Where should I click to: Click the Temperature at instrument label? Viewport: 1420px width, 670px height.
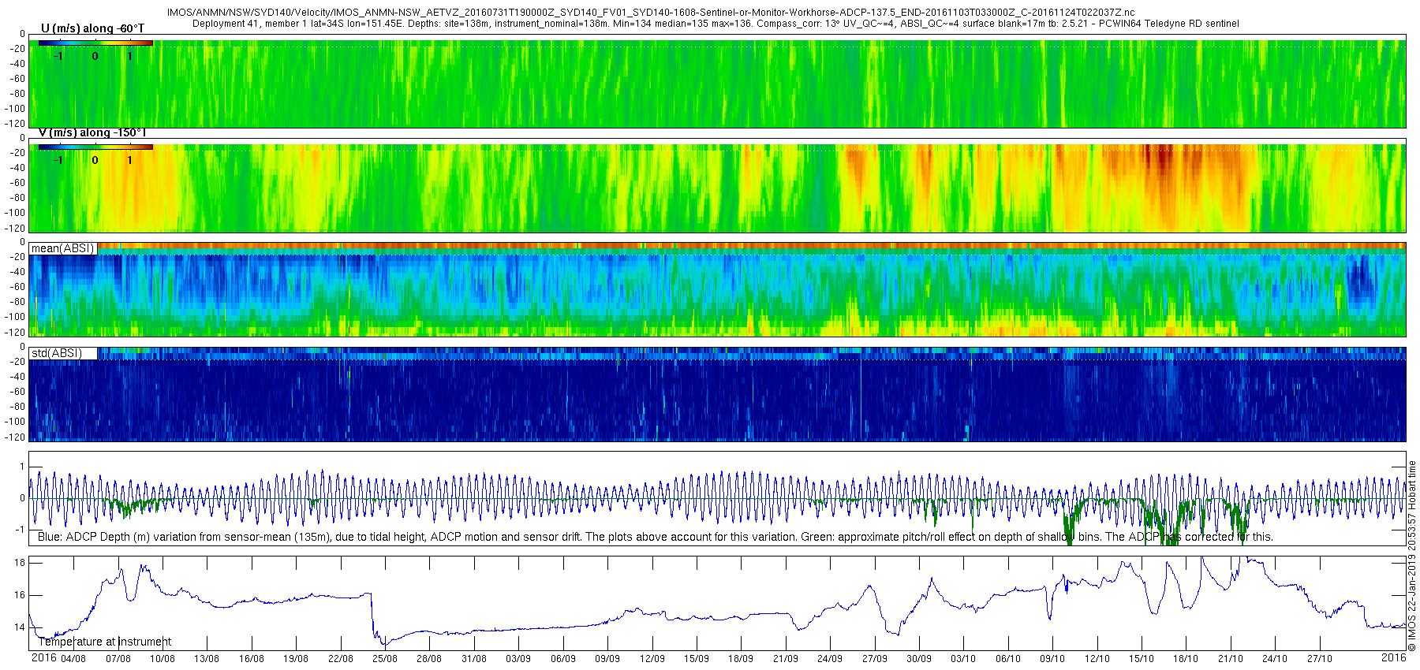click(105, 642)
